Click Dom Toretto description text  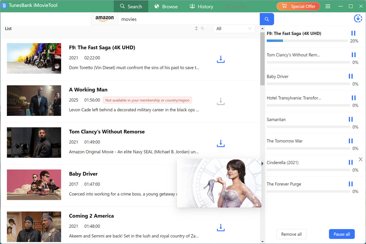(x=134, y=67)
